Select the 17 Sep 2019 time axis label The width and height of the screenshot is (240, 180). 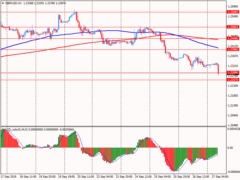tap(8, 177)
